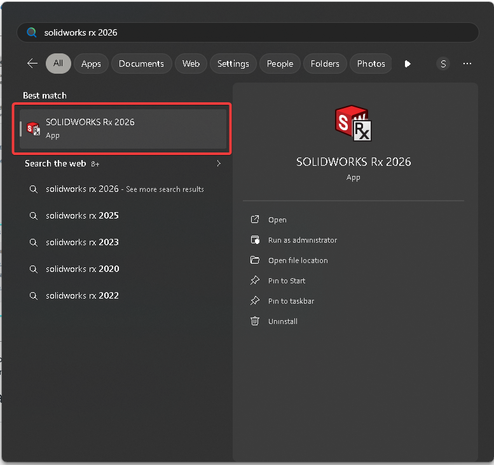494x465 pixels.
Task: Switch to the Photos filter tab
Action: [371, 64]
